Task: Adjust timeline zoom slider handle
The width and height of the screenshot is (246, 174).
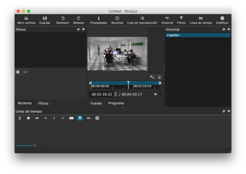Action: 35,146
